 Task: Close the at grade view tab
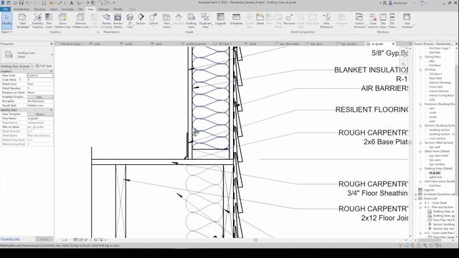393,44
